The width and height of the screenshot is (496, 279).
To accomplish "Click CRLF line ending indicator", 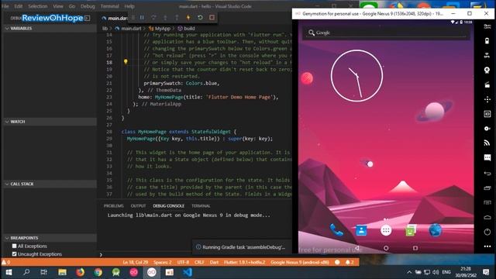I will pyautogui.click(x=199, y=262).
